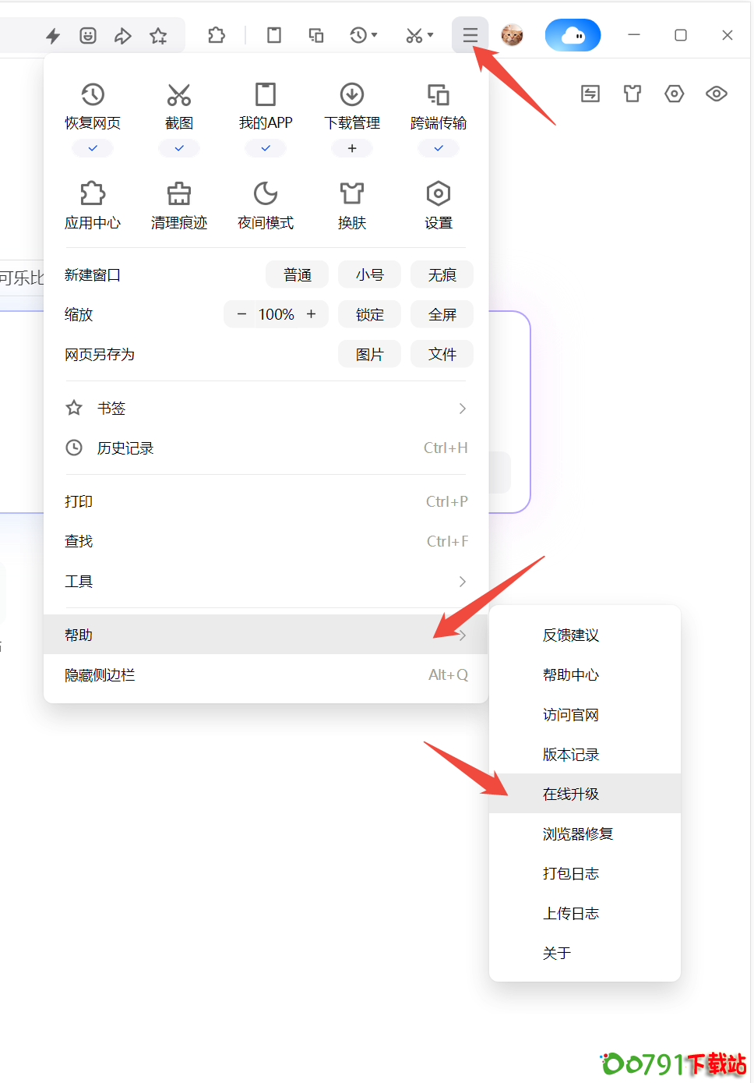This screenshot has width=754, height=1083.
Task: Open 恢复网页 restore page icon
Action: pos(93,95)
